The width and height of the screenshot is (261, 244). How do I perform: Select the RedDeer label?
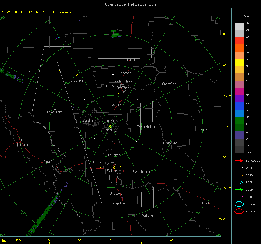123,88
